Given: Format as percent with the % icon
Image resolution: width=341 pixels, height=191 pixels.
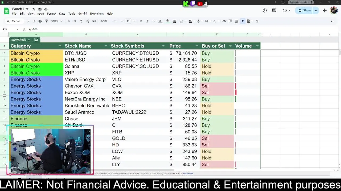Looking at the screenshot, I should coord(75,21).
